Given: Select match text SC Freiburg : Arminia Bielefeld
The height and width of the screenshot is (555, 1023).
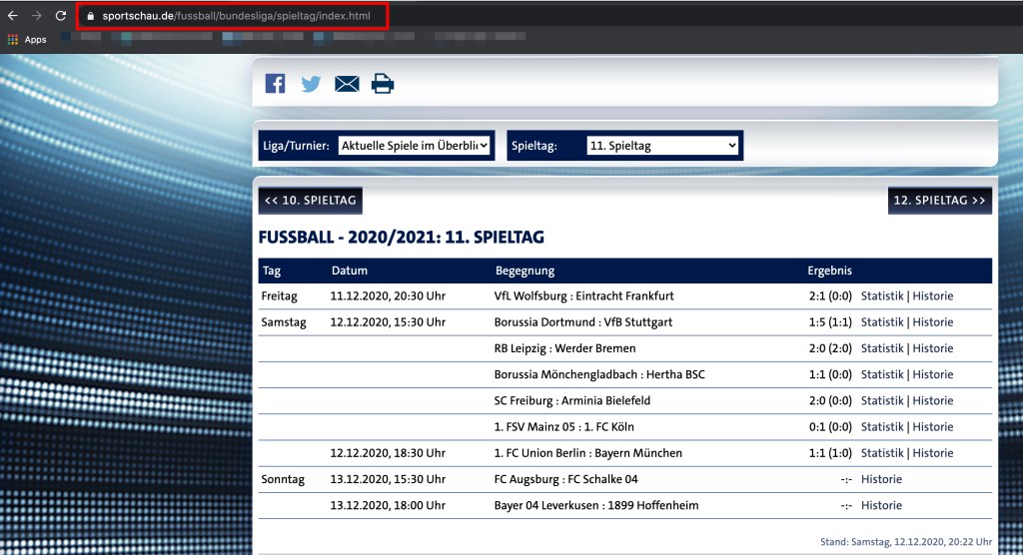Looking at the screenshot, I should pos(572,400).
